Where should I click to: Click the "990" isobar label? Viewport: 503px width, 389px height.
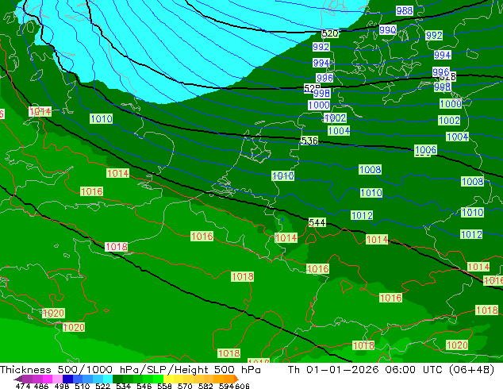(x=387, y=30)
